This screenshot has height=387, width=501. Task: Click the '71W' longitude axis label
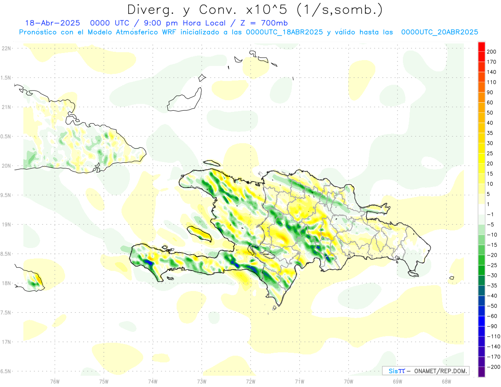(299, 382)
